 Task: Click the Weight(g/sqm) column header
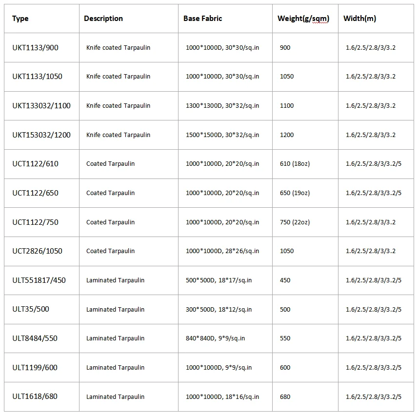coord(303,19)
